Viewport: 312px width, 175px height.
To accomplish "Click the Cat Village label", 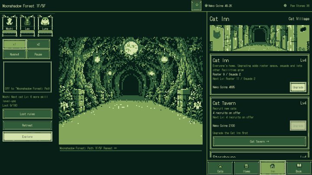I will 299,19.
